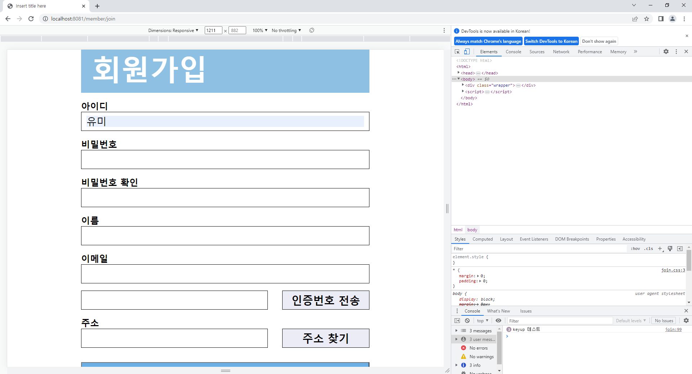Open device toolbar more options menu

coord(444,31)
